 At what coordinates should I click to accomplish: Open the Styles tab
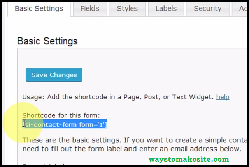pyautogui.click(x=128, y=8)
